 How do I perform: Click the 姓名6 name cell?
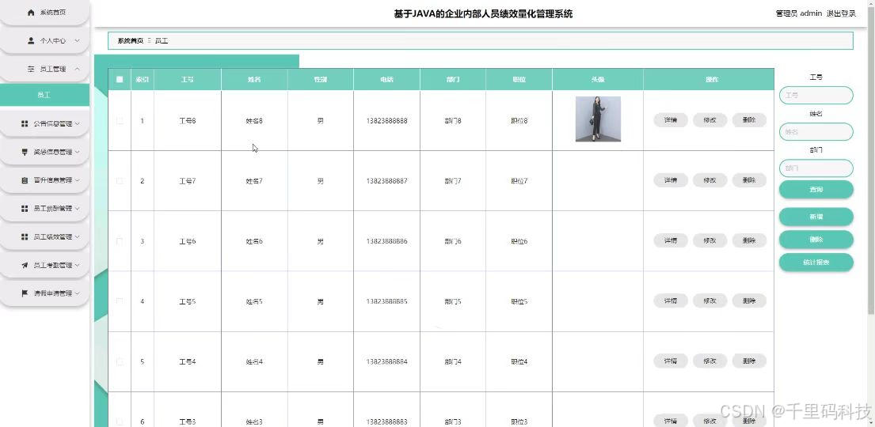[254, 241]
